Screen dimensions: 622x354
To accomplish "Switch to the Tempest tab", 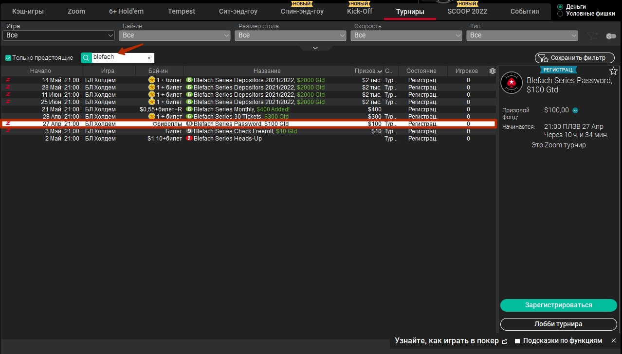I will 182,11.
